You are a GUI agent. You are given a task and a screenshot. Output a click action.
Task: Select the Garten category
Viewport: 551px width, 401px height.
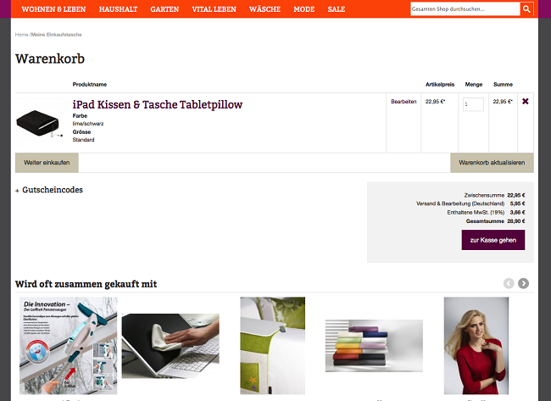[164, 9]
